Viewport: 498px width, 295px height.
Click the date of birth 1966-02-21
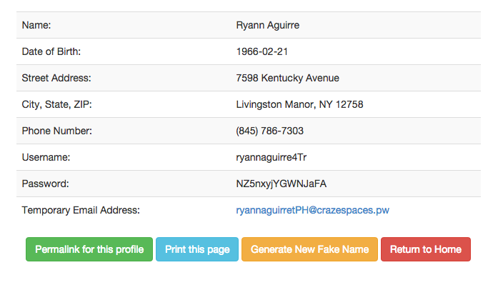[262, 51]
